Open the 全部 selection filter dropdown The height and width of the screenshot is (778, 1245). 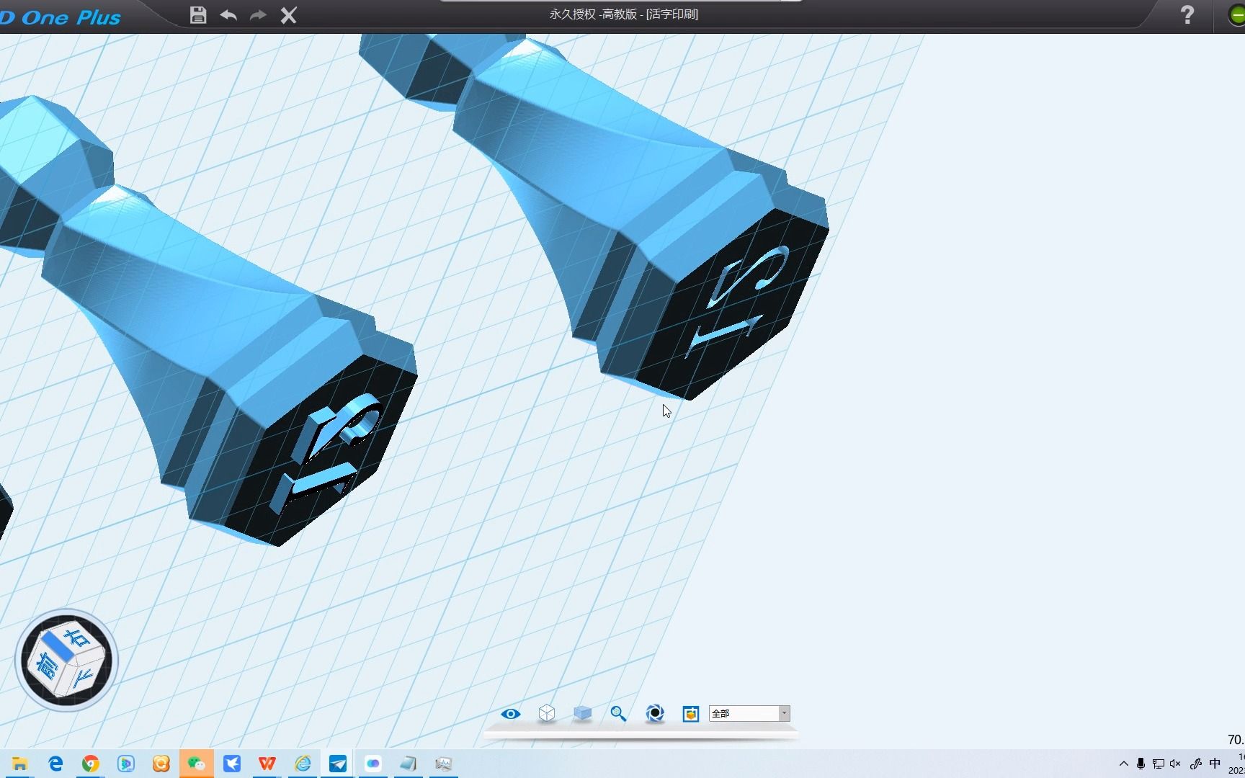(x=749, y=713)
